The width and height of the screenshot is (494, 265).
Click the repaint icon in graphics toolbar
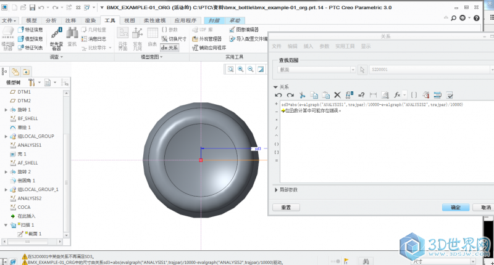[261, 69]
